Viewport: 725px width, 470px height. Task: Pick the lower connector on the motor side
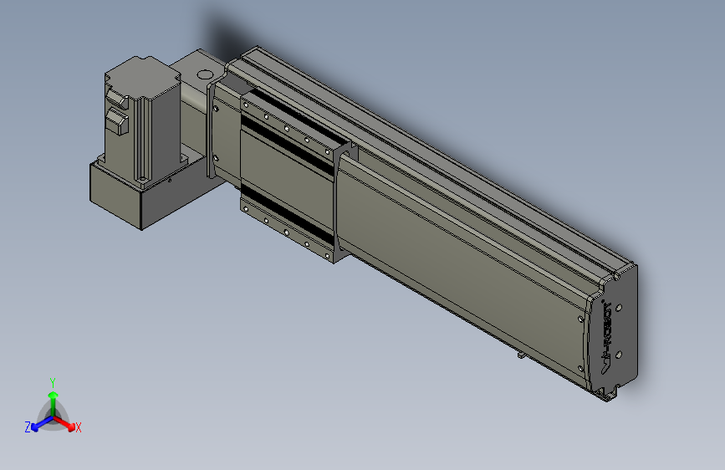coord(117,121)
